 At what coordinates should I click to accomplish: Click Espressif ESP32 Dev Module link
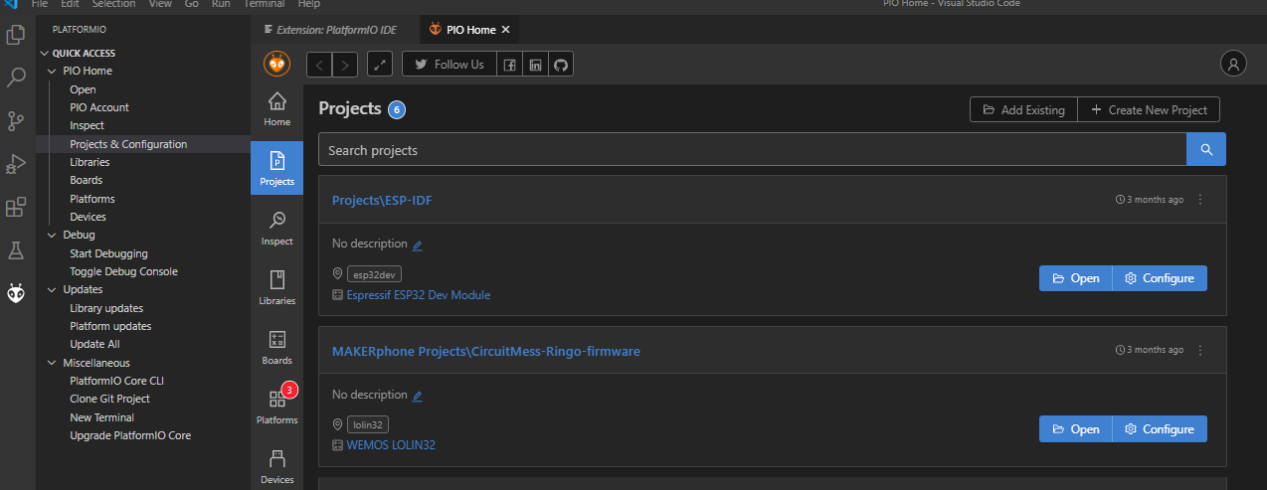[418, 295]
